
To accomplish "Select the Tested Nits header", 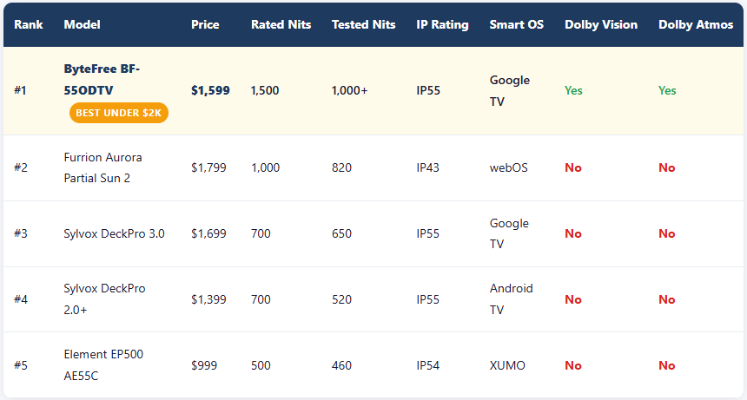I will pyautogui.click(x=363, y=24).
